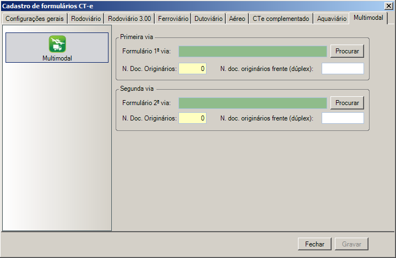The image size is (396, 258).
Task: Click Segunda via frente (dúplex) field
Action: (343, 118)
